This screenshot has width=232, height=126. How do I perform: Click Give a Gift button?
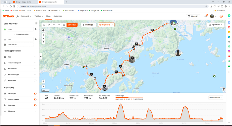[x=193, y=16]
